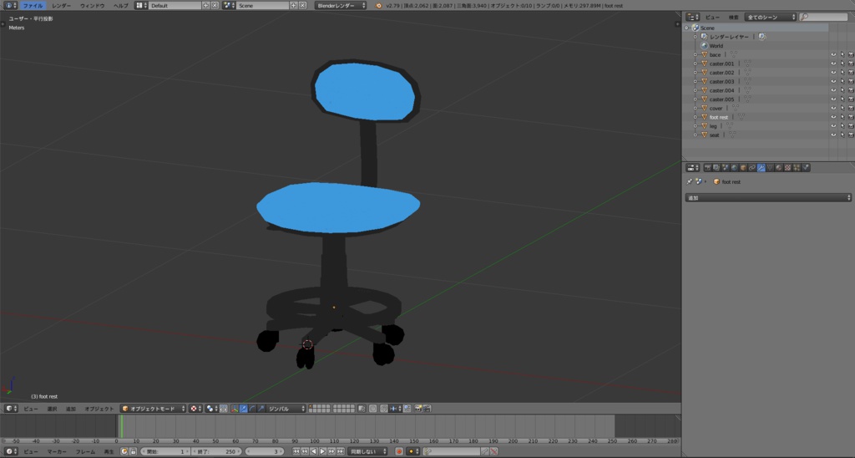The image size is (855, 458).
Task: Click play animation reverse button
Action: [314, 451]
